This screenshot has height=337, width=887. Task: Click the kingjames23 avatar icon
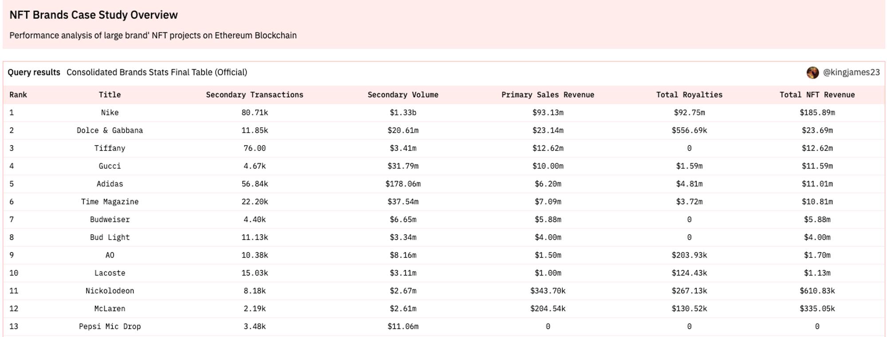coord(812,73)
